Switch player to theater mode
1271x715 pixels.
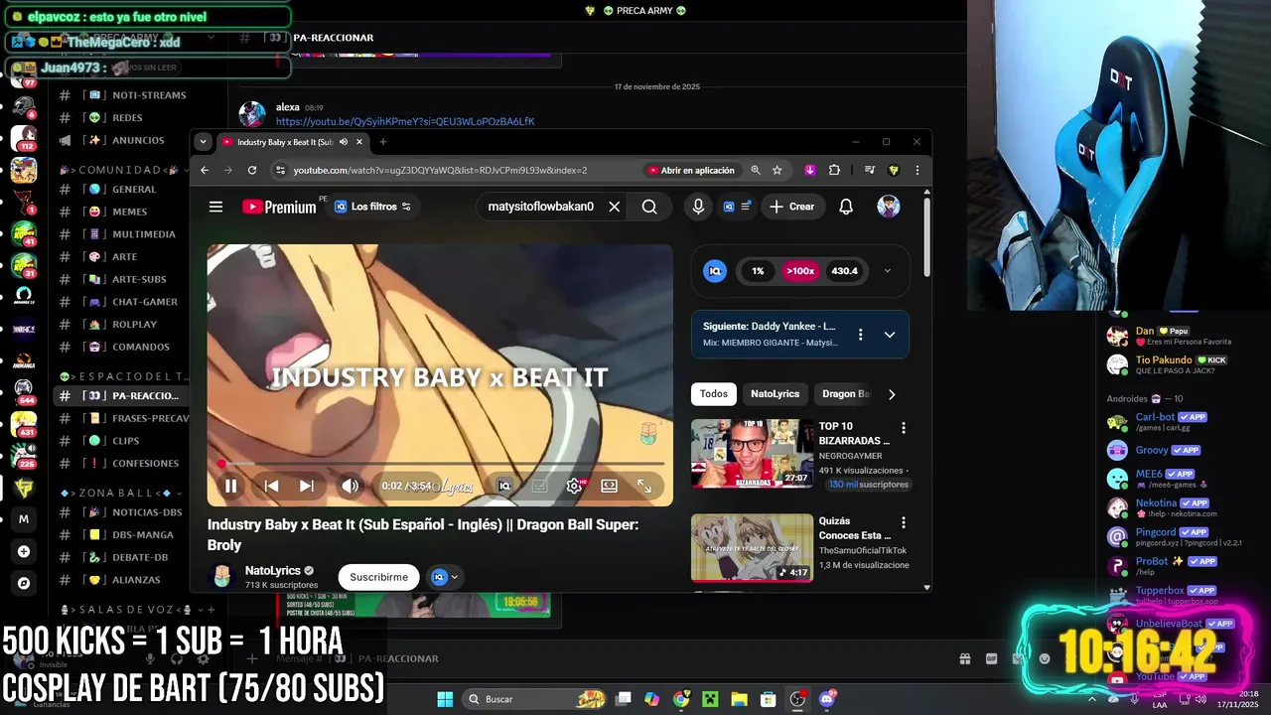tap(609, 486)
